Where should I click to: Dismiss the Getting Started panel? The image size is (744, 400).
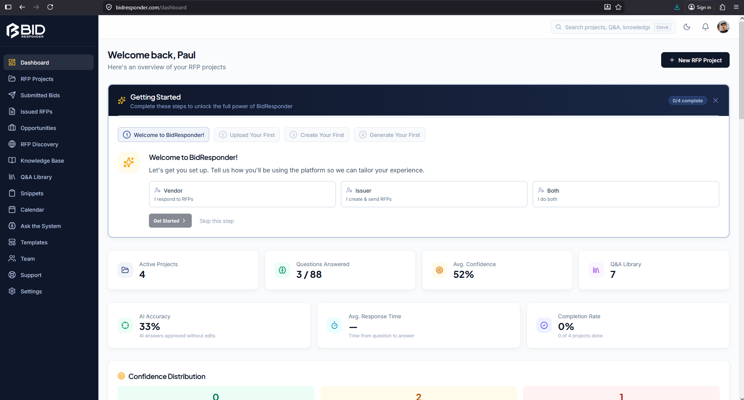[x=716, y=100]
